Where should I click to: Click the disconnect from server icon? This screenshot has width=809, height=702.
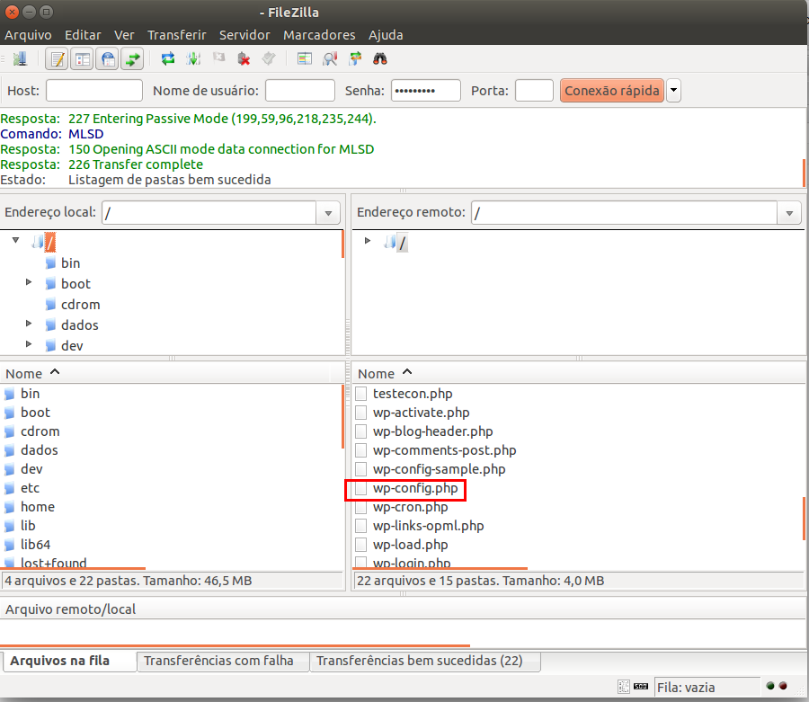243,59
